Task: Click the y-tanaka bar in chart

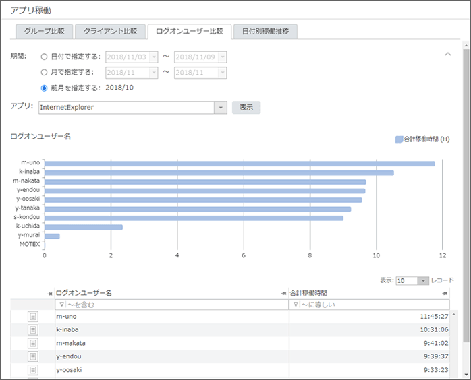Action: [198, 209]
